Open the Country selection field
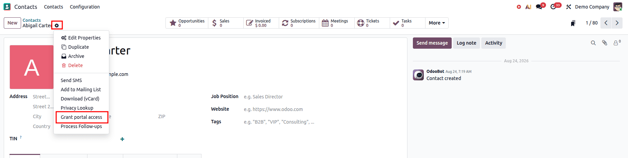 tap(42, 126)
